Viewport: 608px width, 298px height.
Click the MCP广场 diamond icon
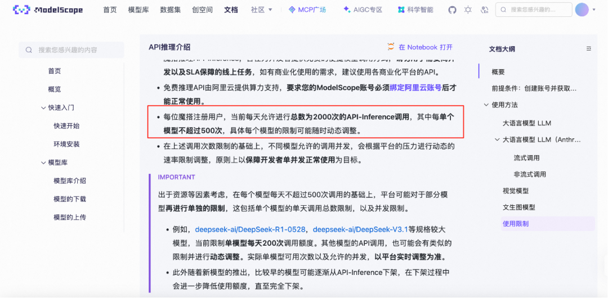click(292, 10)
